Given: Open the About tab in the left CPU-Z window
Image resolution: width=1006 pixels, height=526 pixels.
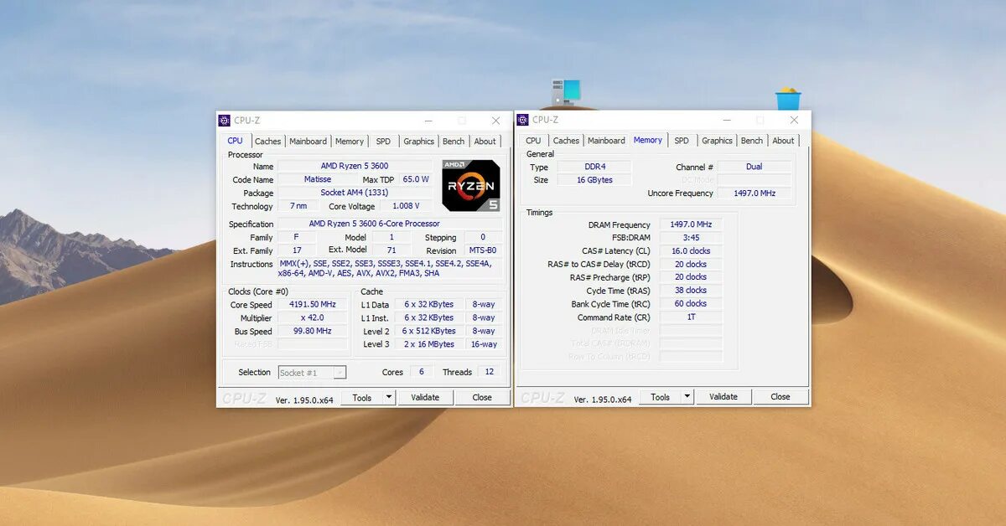Looking at the screenshot, I should 485,142.
